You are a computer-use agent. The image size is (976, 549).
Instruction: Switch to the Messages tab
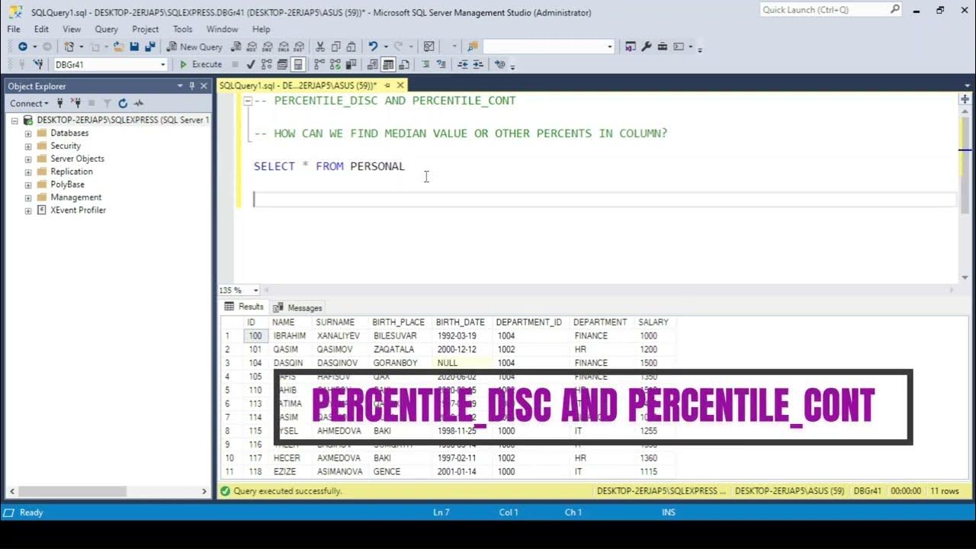298,308
